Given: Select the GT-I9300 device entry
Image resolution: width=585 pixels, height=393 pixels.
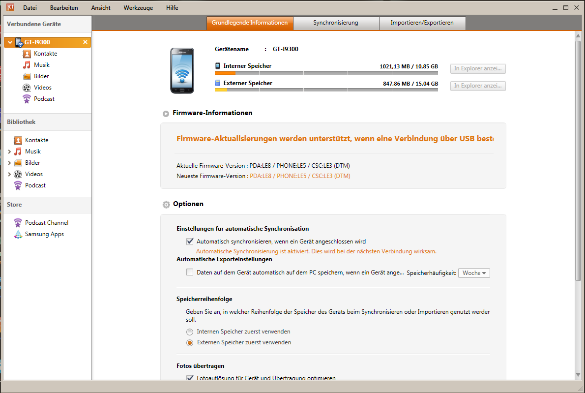Looking at the screenshot, I should (x=47, y=42).
